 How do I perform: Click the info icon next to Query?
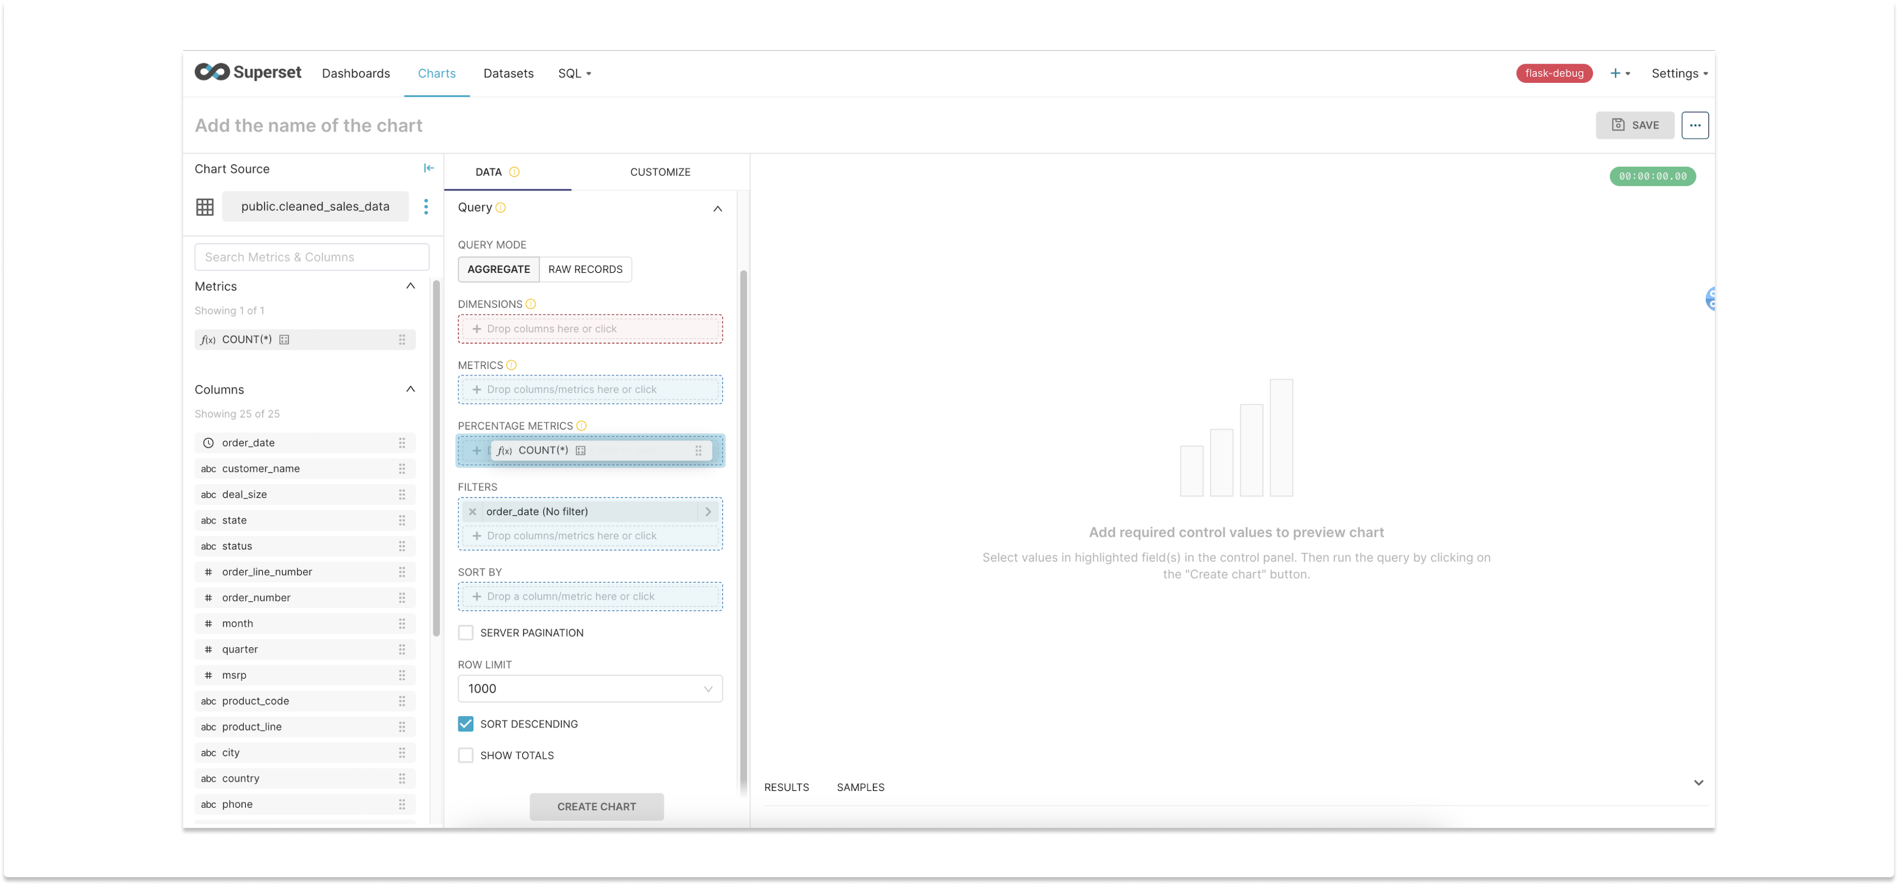point(501,208)
